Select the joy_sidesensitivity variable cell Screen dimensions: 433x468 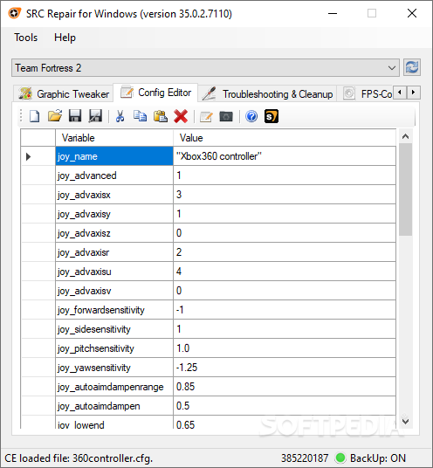point(114,329)
